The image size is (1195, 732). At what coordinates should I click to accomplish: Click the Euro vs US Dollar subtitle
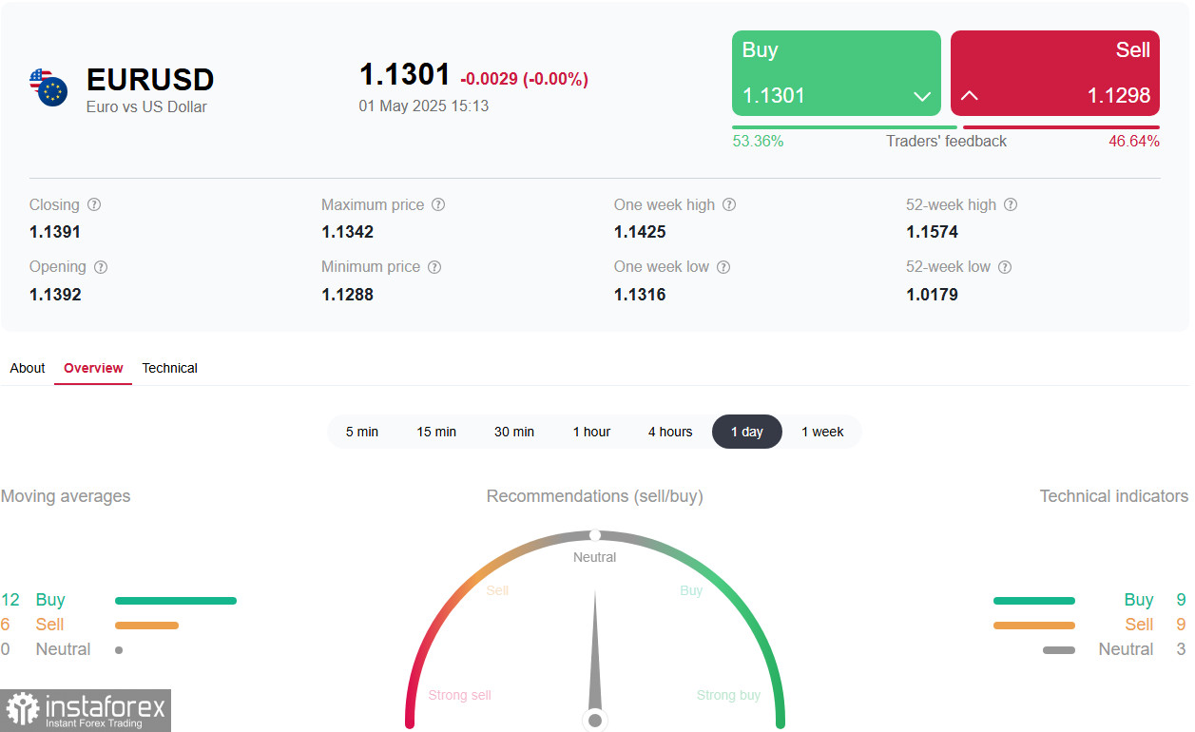146,106
